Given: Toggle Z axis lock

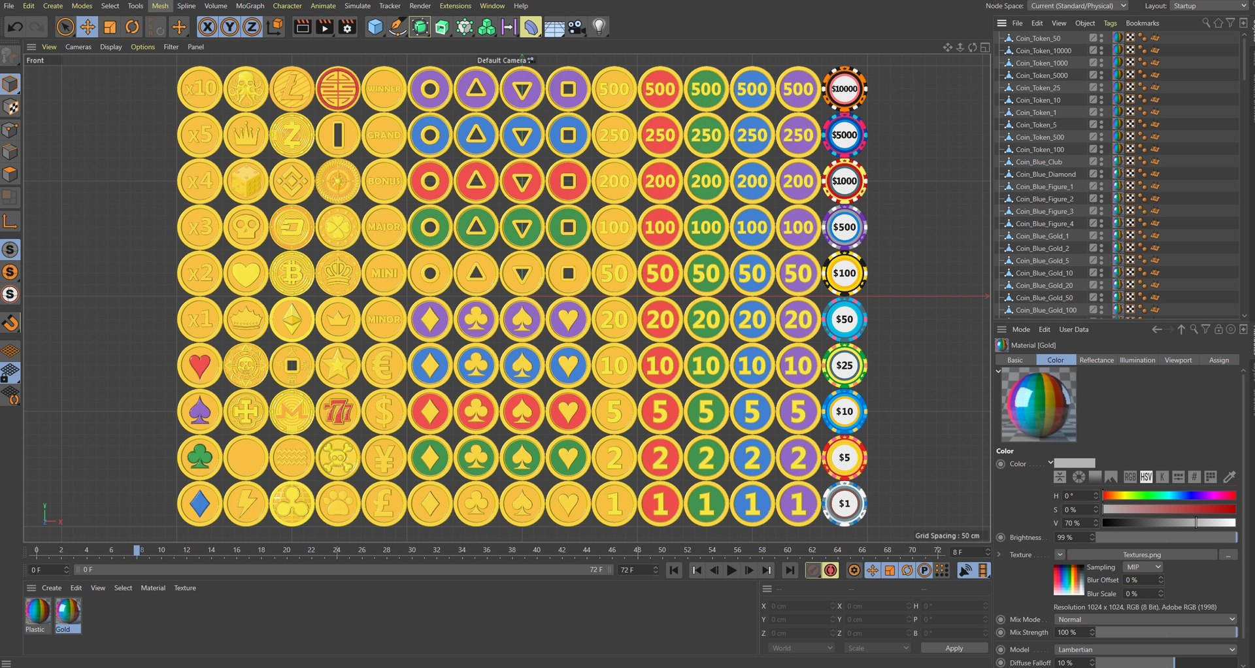Looking at the screenshot, I should point(252,27).
